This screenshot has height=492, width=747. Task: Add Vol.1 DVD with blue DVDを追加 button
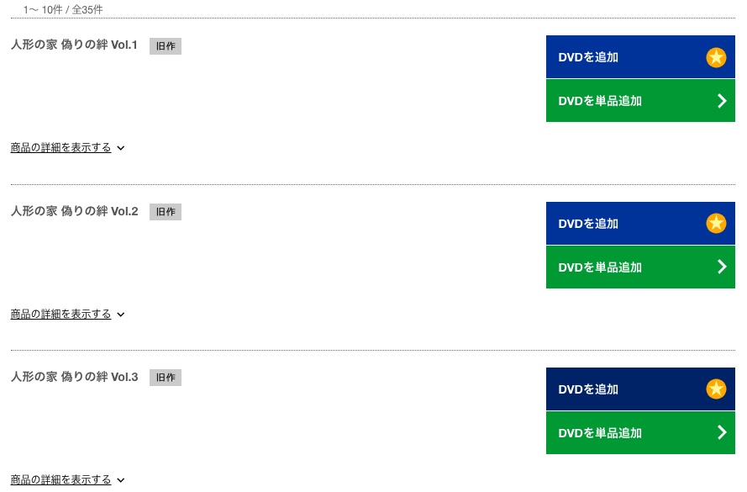click(640, 56)
